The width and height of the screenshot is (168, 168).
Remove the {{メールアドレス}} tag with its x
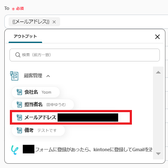(x=54, y=22)
